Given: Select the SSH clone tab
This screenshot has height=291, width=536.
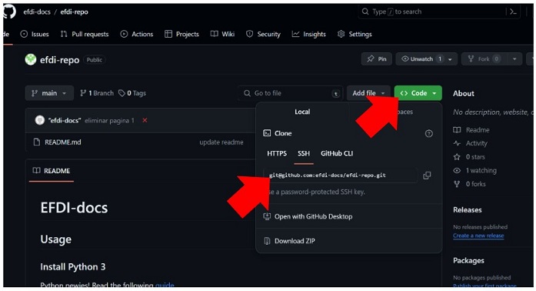Looking at the screenshot, I should point(304,153).
